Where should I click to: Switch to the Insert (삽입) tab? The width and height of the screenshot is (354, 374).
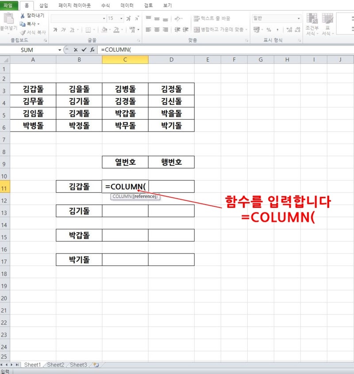pyautogui.click(x=43, y=5)
